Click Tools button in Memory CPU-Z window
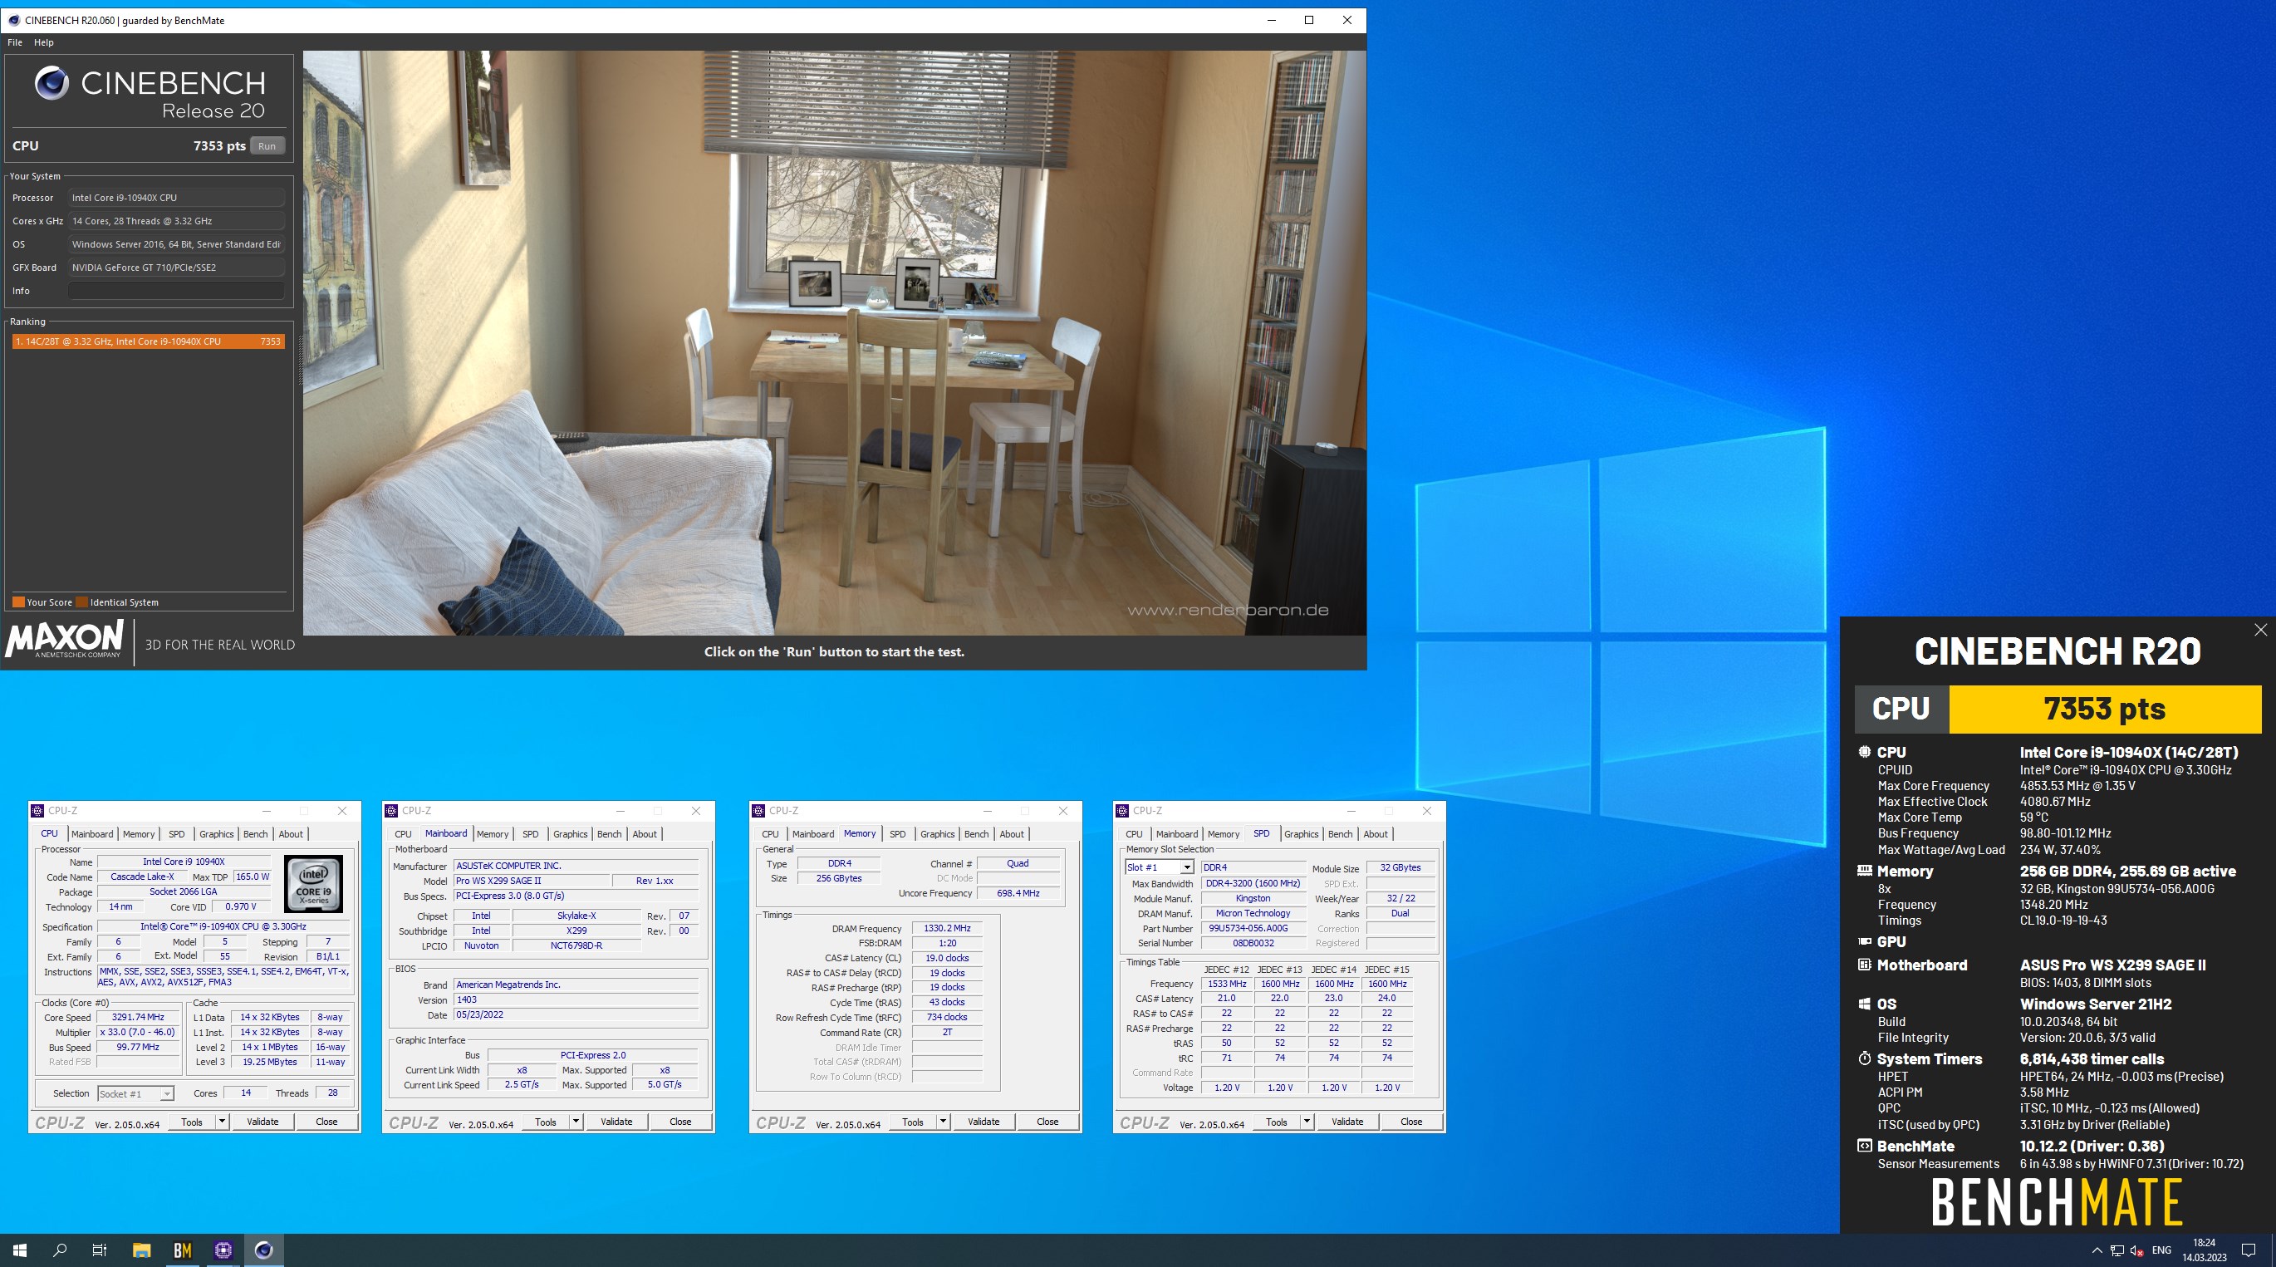This screenshot has width=2276, height=1267. coord(913,1122)
